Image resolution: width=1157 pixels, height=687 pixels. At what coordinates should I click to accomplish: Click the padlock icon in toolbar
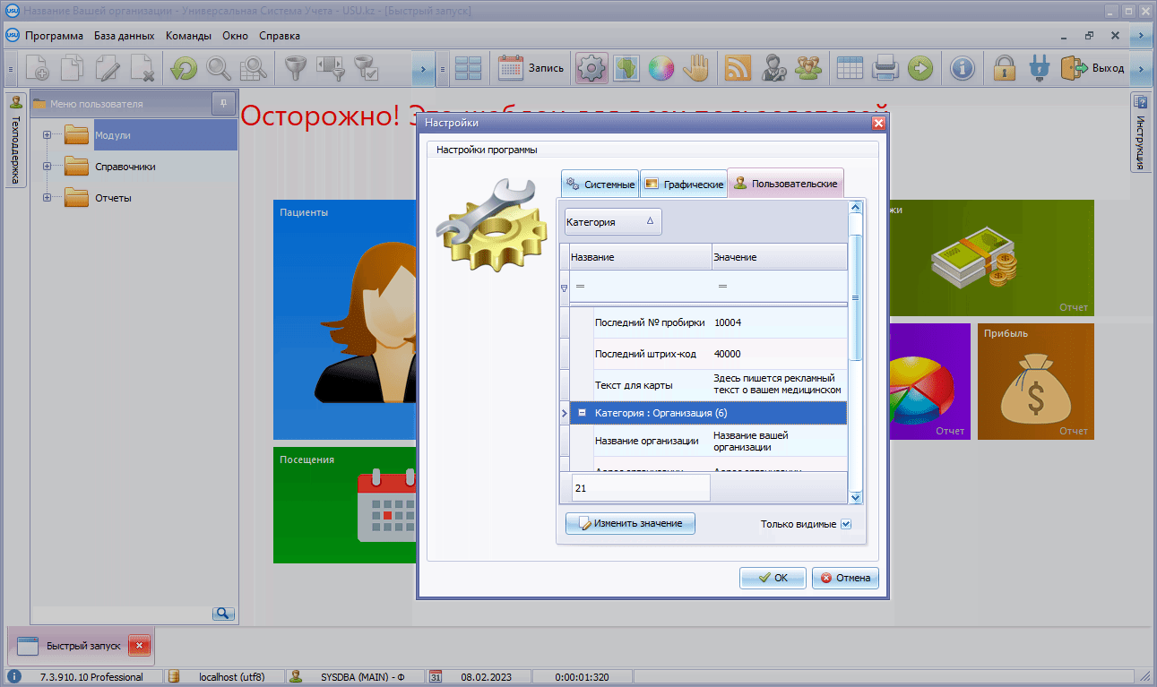[1005, 68]
